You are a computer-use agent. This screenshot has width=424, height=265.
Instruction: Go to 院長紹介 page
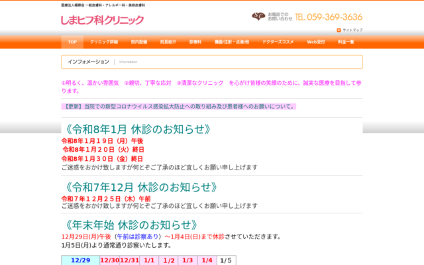tap(168, 42)
